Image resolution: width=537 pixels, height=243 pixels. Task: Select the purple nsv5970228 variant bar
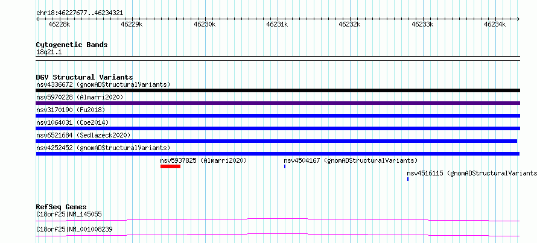pyautogui.click(x=278, y=103)
